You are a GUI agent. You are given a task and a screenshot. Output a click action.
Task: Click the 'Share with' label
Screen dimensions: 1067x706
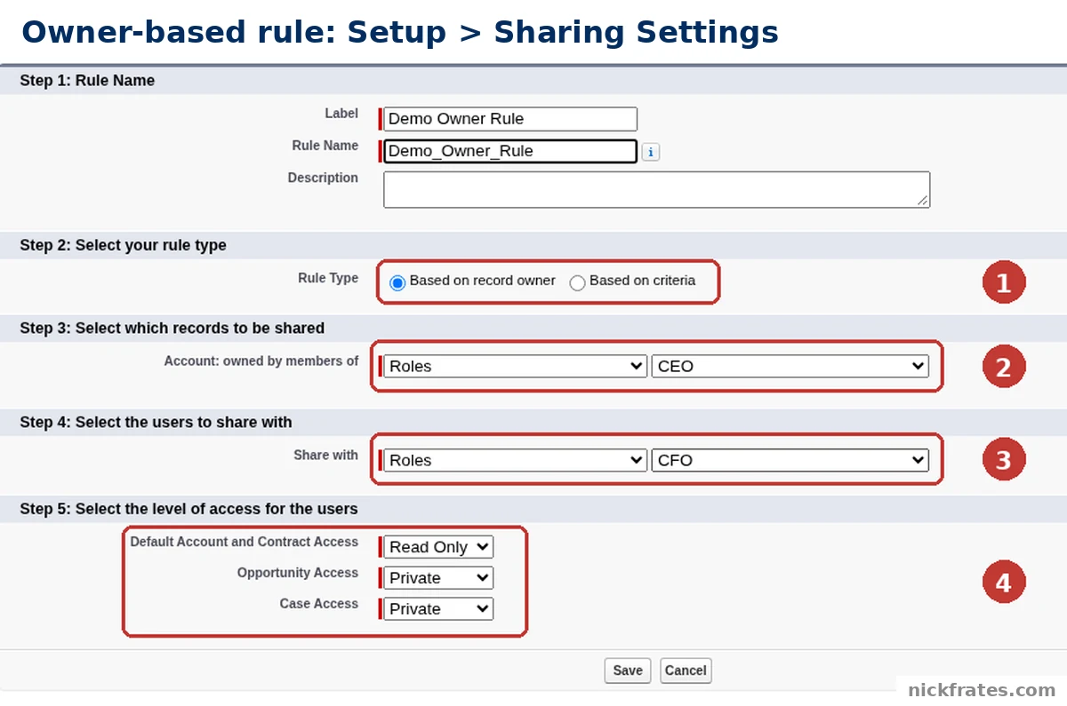pos(326,455)
